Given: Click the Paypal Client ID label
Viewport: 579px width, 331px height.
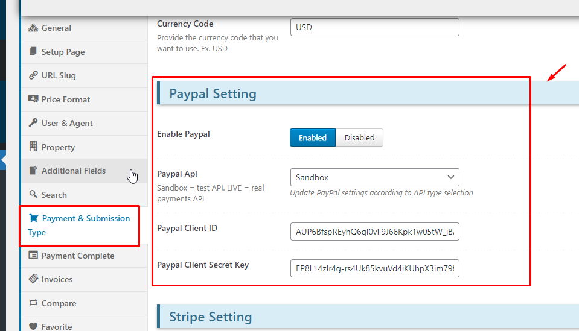Looking at the screenshot, I should [x=187, y=228].
